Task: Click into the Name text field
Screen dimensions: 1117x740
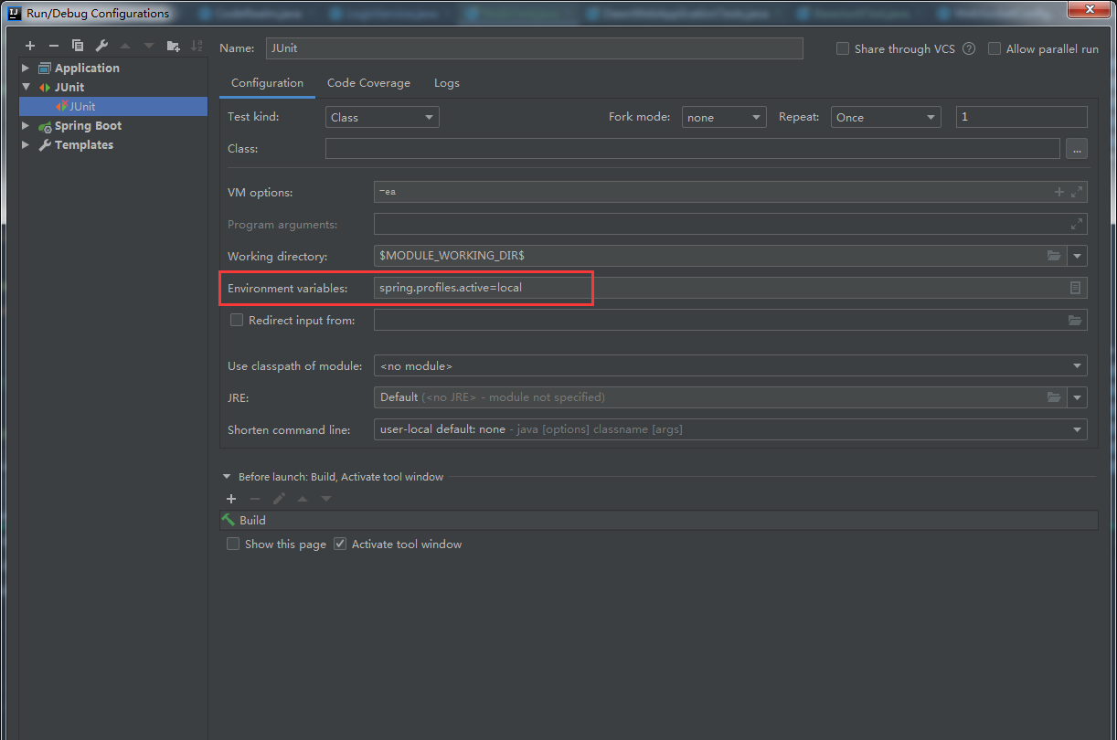Action: (x=534, y=48)
